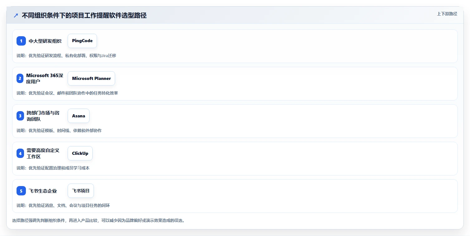Click the 跨部门市场与咨询团队 label
Image resolution: width=470 pixels, height=236 pixels.
pyautogui.click(x=43, y=116)
